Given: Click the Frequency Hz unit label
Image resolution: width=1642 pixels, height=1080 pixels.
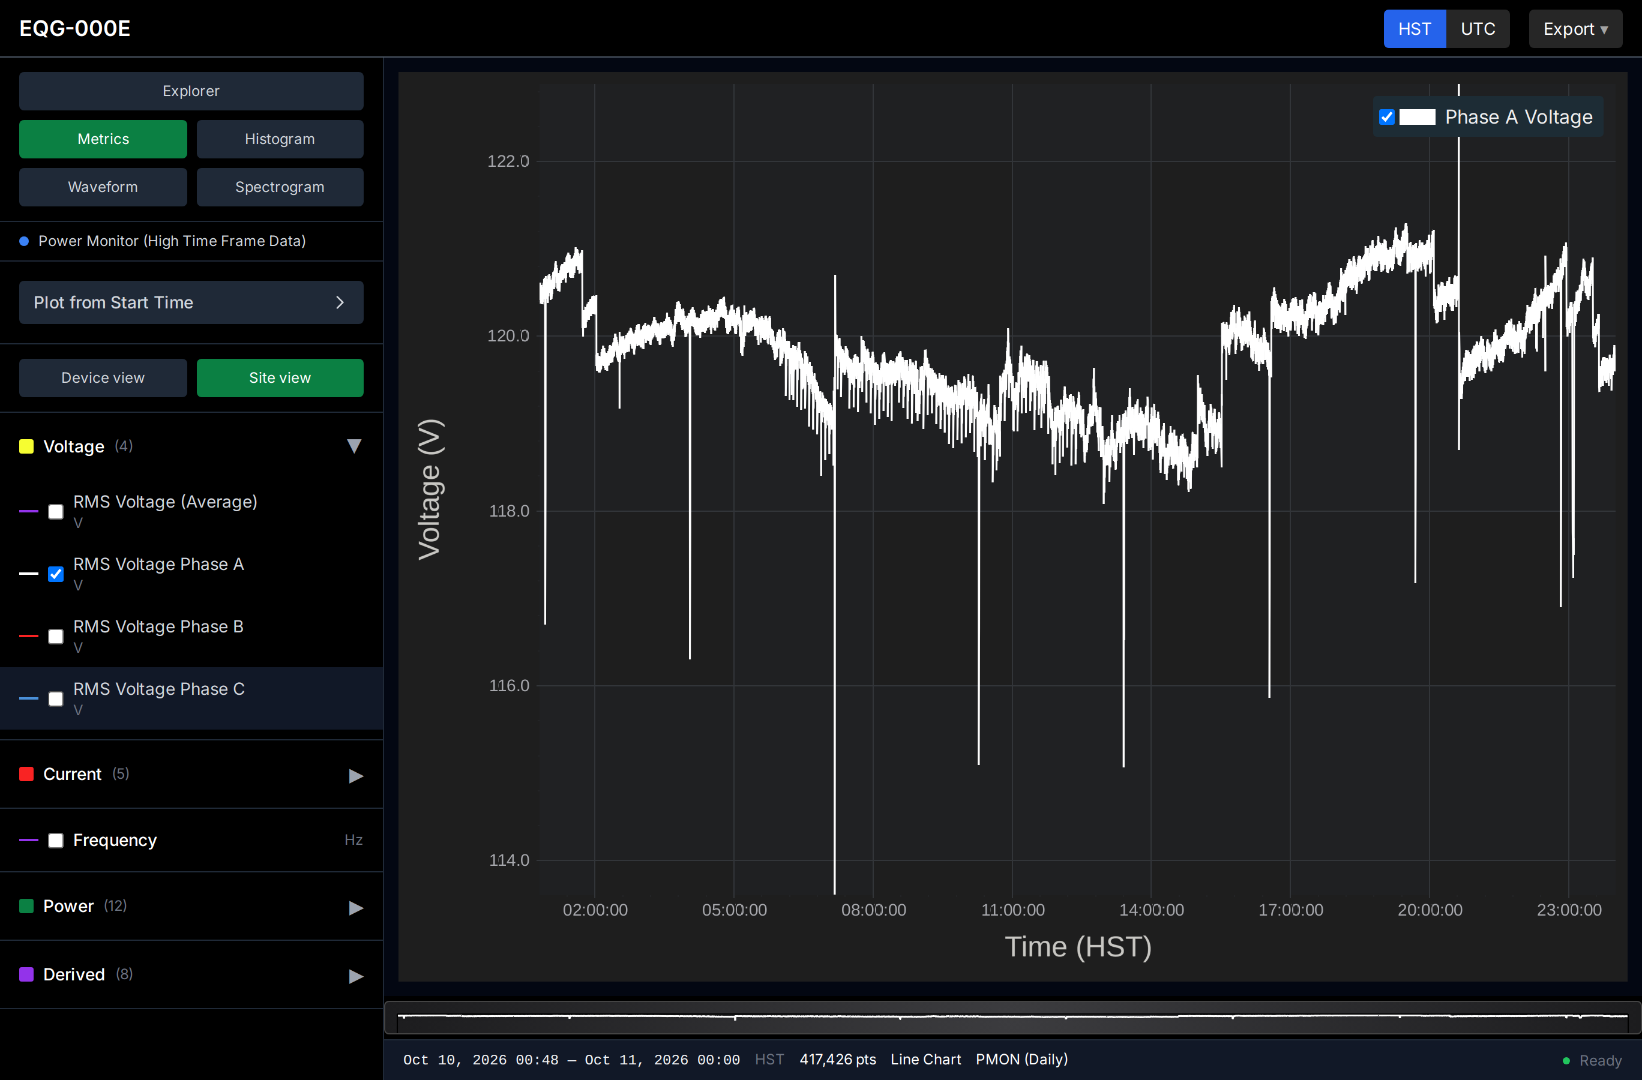Looking at the screenshot, I should (353, 839).
